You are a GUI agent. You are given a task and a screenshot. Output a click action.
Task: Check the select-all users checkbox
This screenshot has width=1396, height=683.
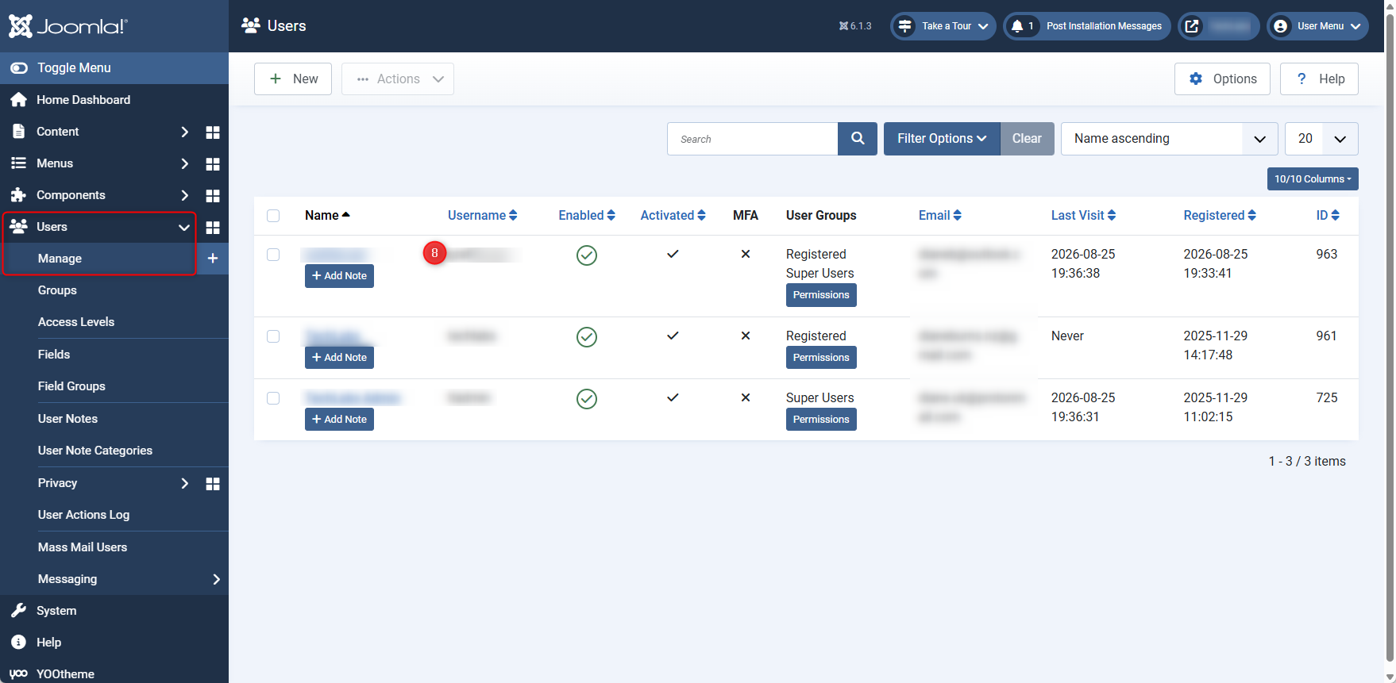click(273, 216)
